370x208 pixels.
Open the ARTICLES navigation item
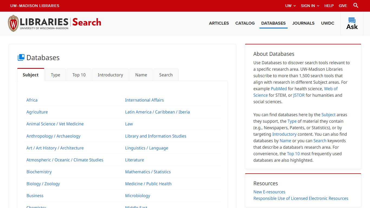coord(219,23)
